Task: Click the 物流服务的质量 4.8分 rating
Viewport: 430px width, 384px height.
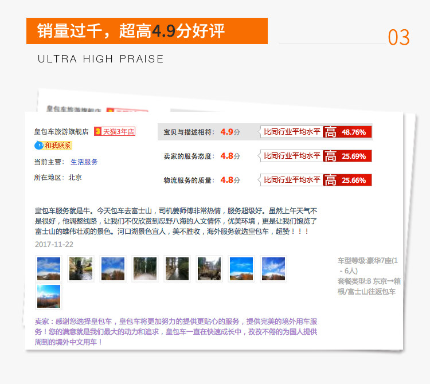Action: point(202,180)
